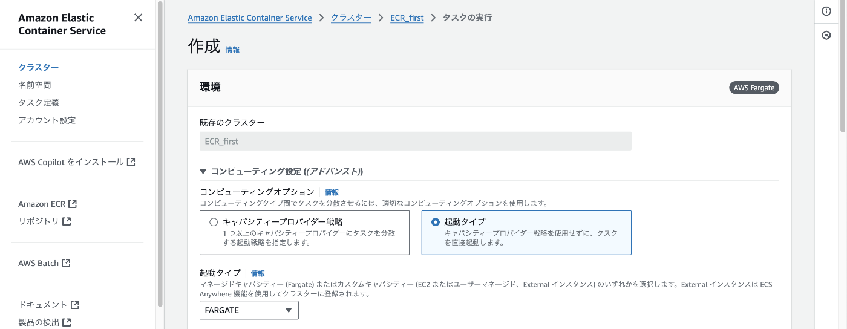Click external-link icon beside Amazon ECR
The image size is (847, 329).
73,204
